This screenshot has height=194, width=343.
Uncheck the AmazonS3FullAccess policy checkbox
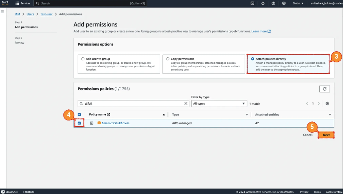(79, 123)
